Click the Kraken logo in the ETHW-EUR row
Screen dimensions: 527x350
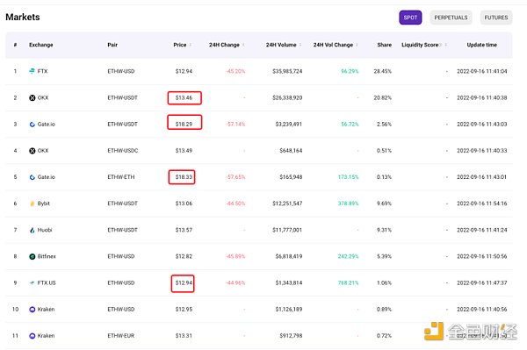[32, 336]
